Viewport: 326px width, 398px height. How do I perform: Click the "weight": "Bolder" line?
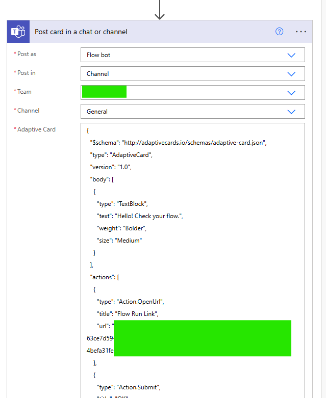(122, 228)
